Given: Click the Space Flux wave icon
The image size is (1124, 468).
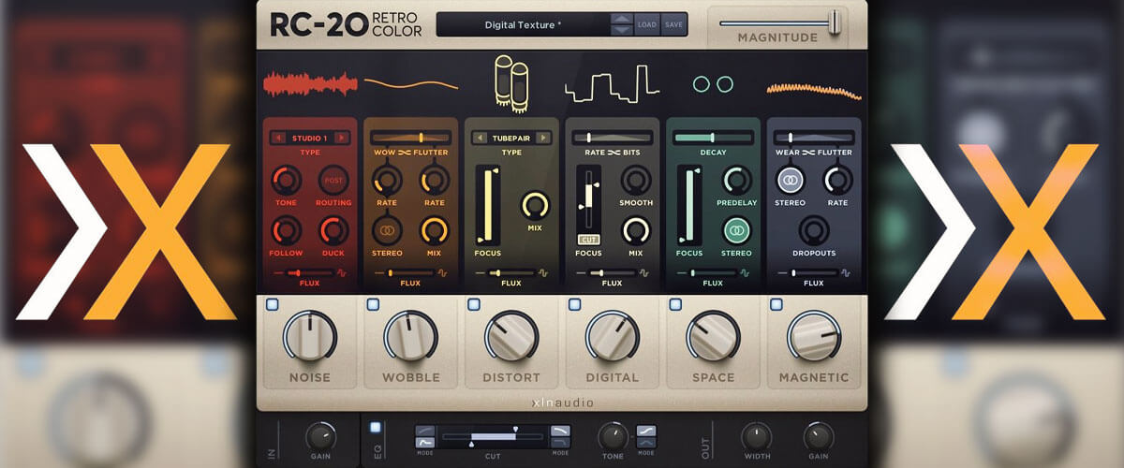Looking at the screenshot, I should [x=745, y=272].
